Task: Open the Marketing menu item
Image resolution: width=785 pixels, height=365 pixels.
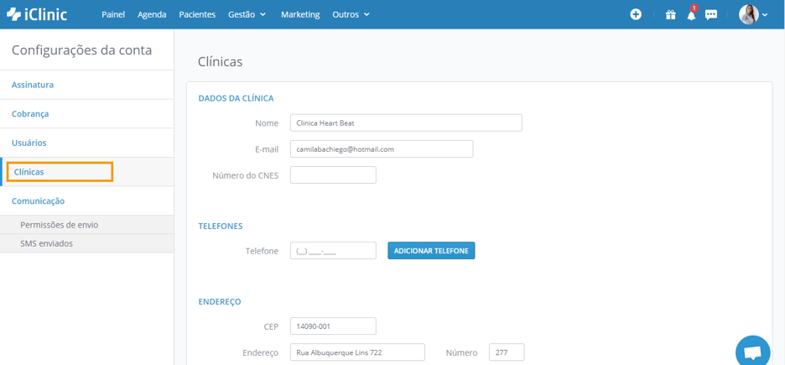Action: click(x=300, y=14)
